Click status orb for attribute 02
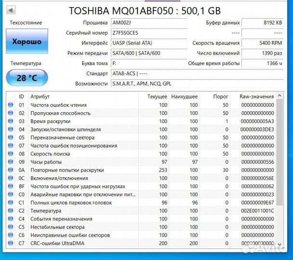The height and width of the screenshot is (260, 293). 11,113
